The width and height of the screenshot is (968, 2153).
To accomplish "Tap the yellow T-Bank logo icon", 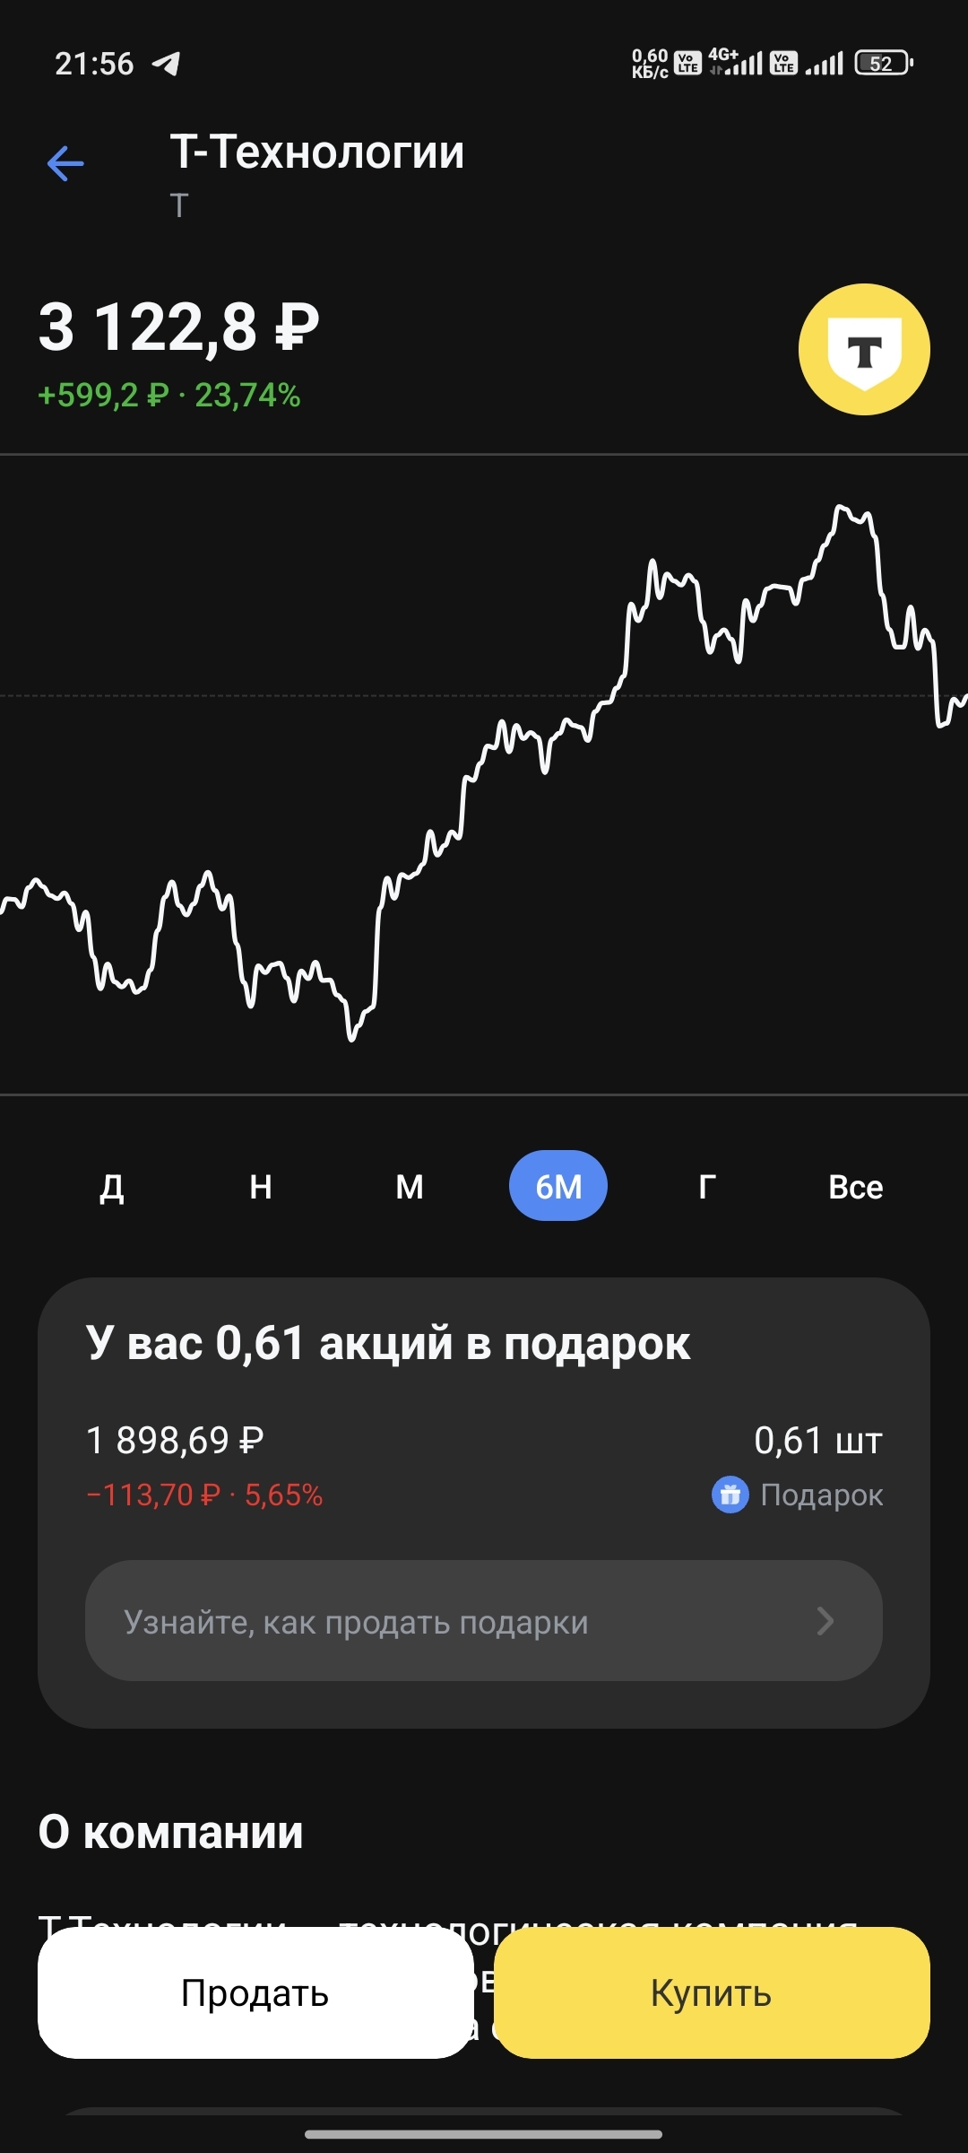I will 864,350.
